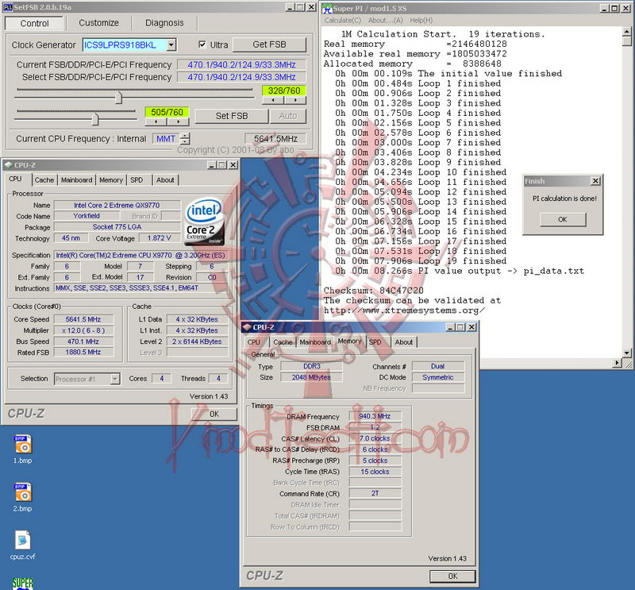Click Current FSB/DDR/PCI-E/PCI Frequency field
The width and height of the screenshot is (635, 590).
click(x=241, y=65)
